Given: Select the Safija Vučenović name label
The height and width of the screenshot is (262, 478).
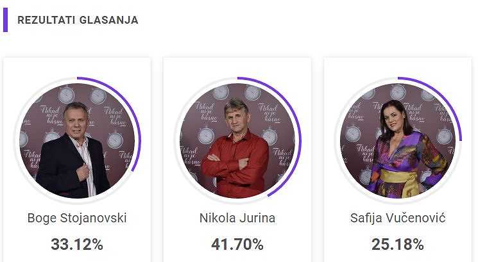Looking at the screenshot, I should pyautogui.click(x=398, y=218).
